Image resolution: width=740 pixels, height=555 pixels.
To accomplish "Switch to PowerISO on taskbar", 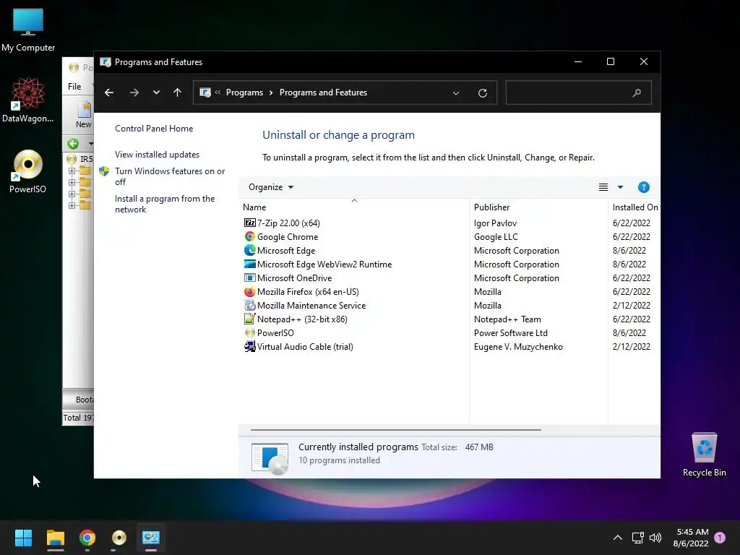I will 119,538.
